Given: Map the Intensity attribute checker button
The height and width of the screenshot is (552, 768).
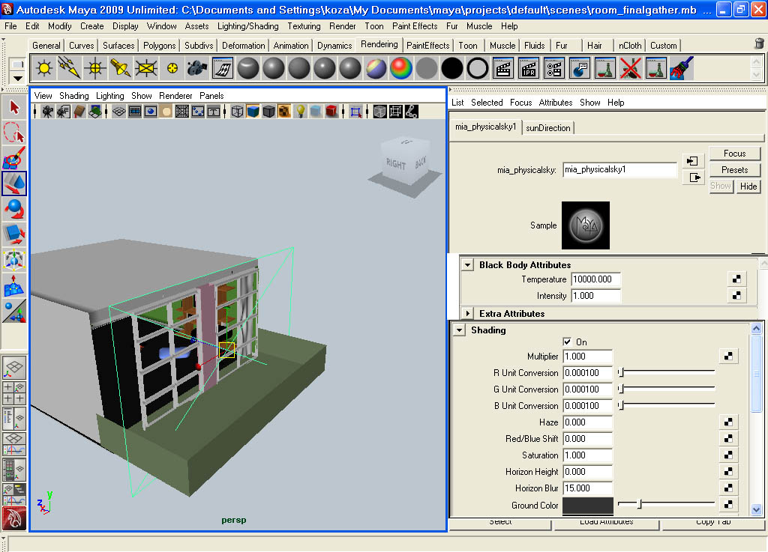Looking at the screenshot, I should point(736,295).
